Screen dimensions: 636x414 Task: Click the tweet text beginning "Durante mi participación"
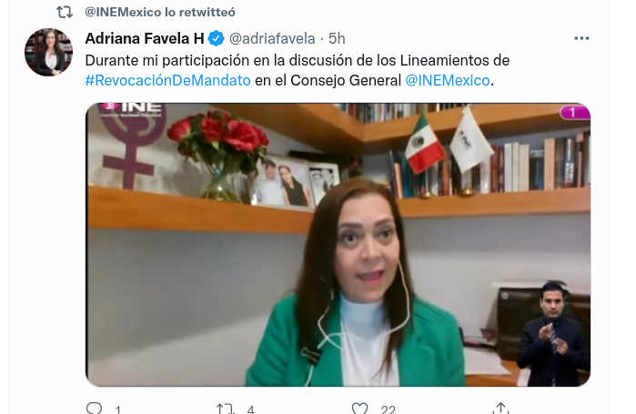tap(298, 71)
